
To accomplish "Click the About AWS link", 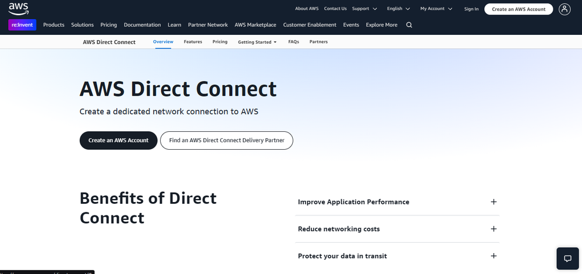I will tap(307, 9).
